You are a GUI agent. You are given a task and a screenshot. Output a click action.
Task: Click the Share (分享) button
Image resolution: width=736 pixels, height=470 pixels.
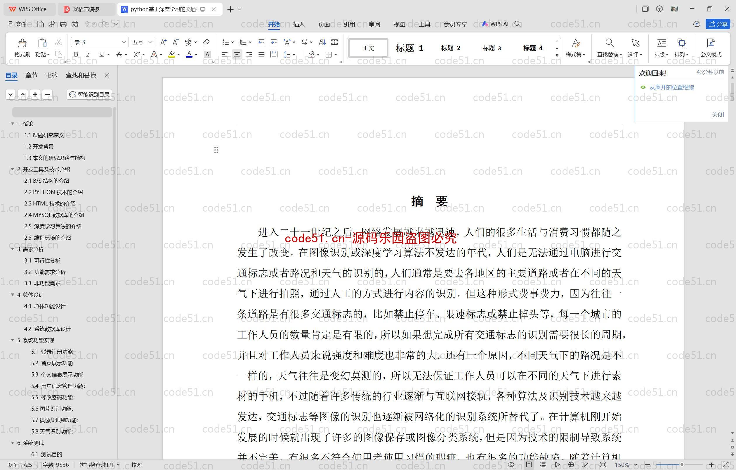coord(718,24)
